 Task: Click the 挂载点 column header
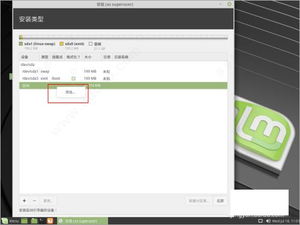[58, 57]
